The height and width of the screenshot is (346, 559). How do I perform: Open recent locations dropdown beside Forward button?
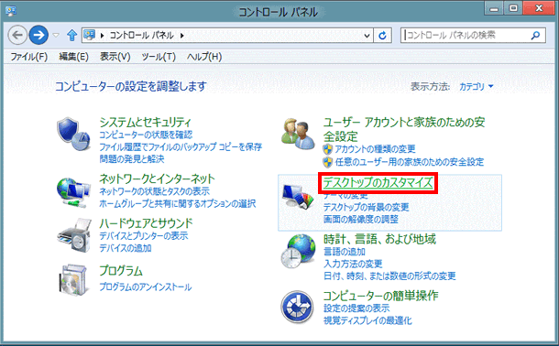coord(56,35)
